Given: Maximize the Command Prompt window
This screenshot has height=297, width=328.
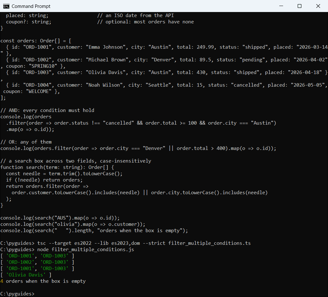Looking at the screenshot, I should (x=300, y=6).
